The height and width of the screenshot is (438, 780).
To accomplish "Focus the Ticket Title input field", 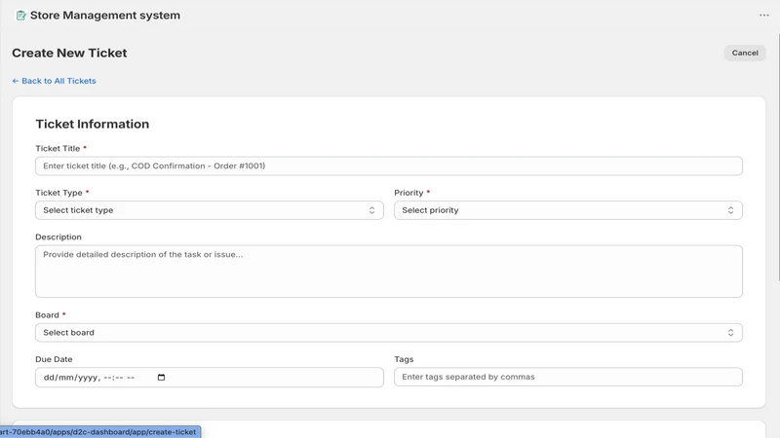I will pos(388,165).
